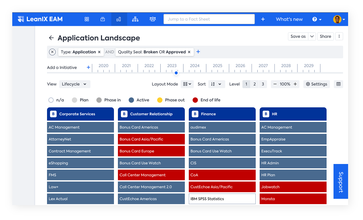Expand the Save as dropdown arrow

pyautogui.click(x=312, y=36)
